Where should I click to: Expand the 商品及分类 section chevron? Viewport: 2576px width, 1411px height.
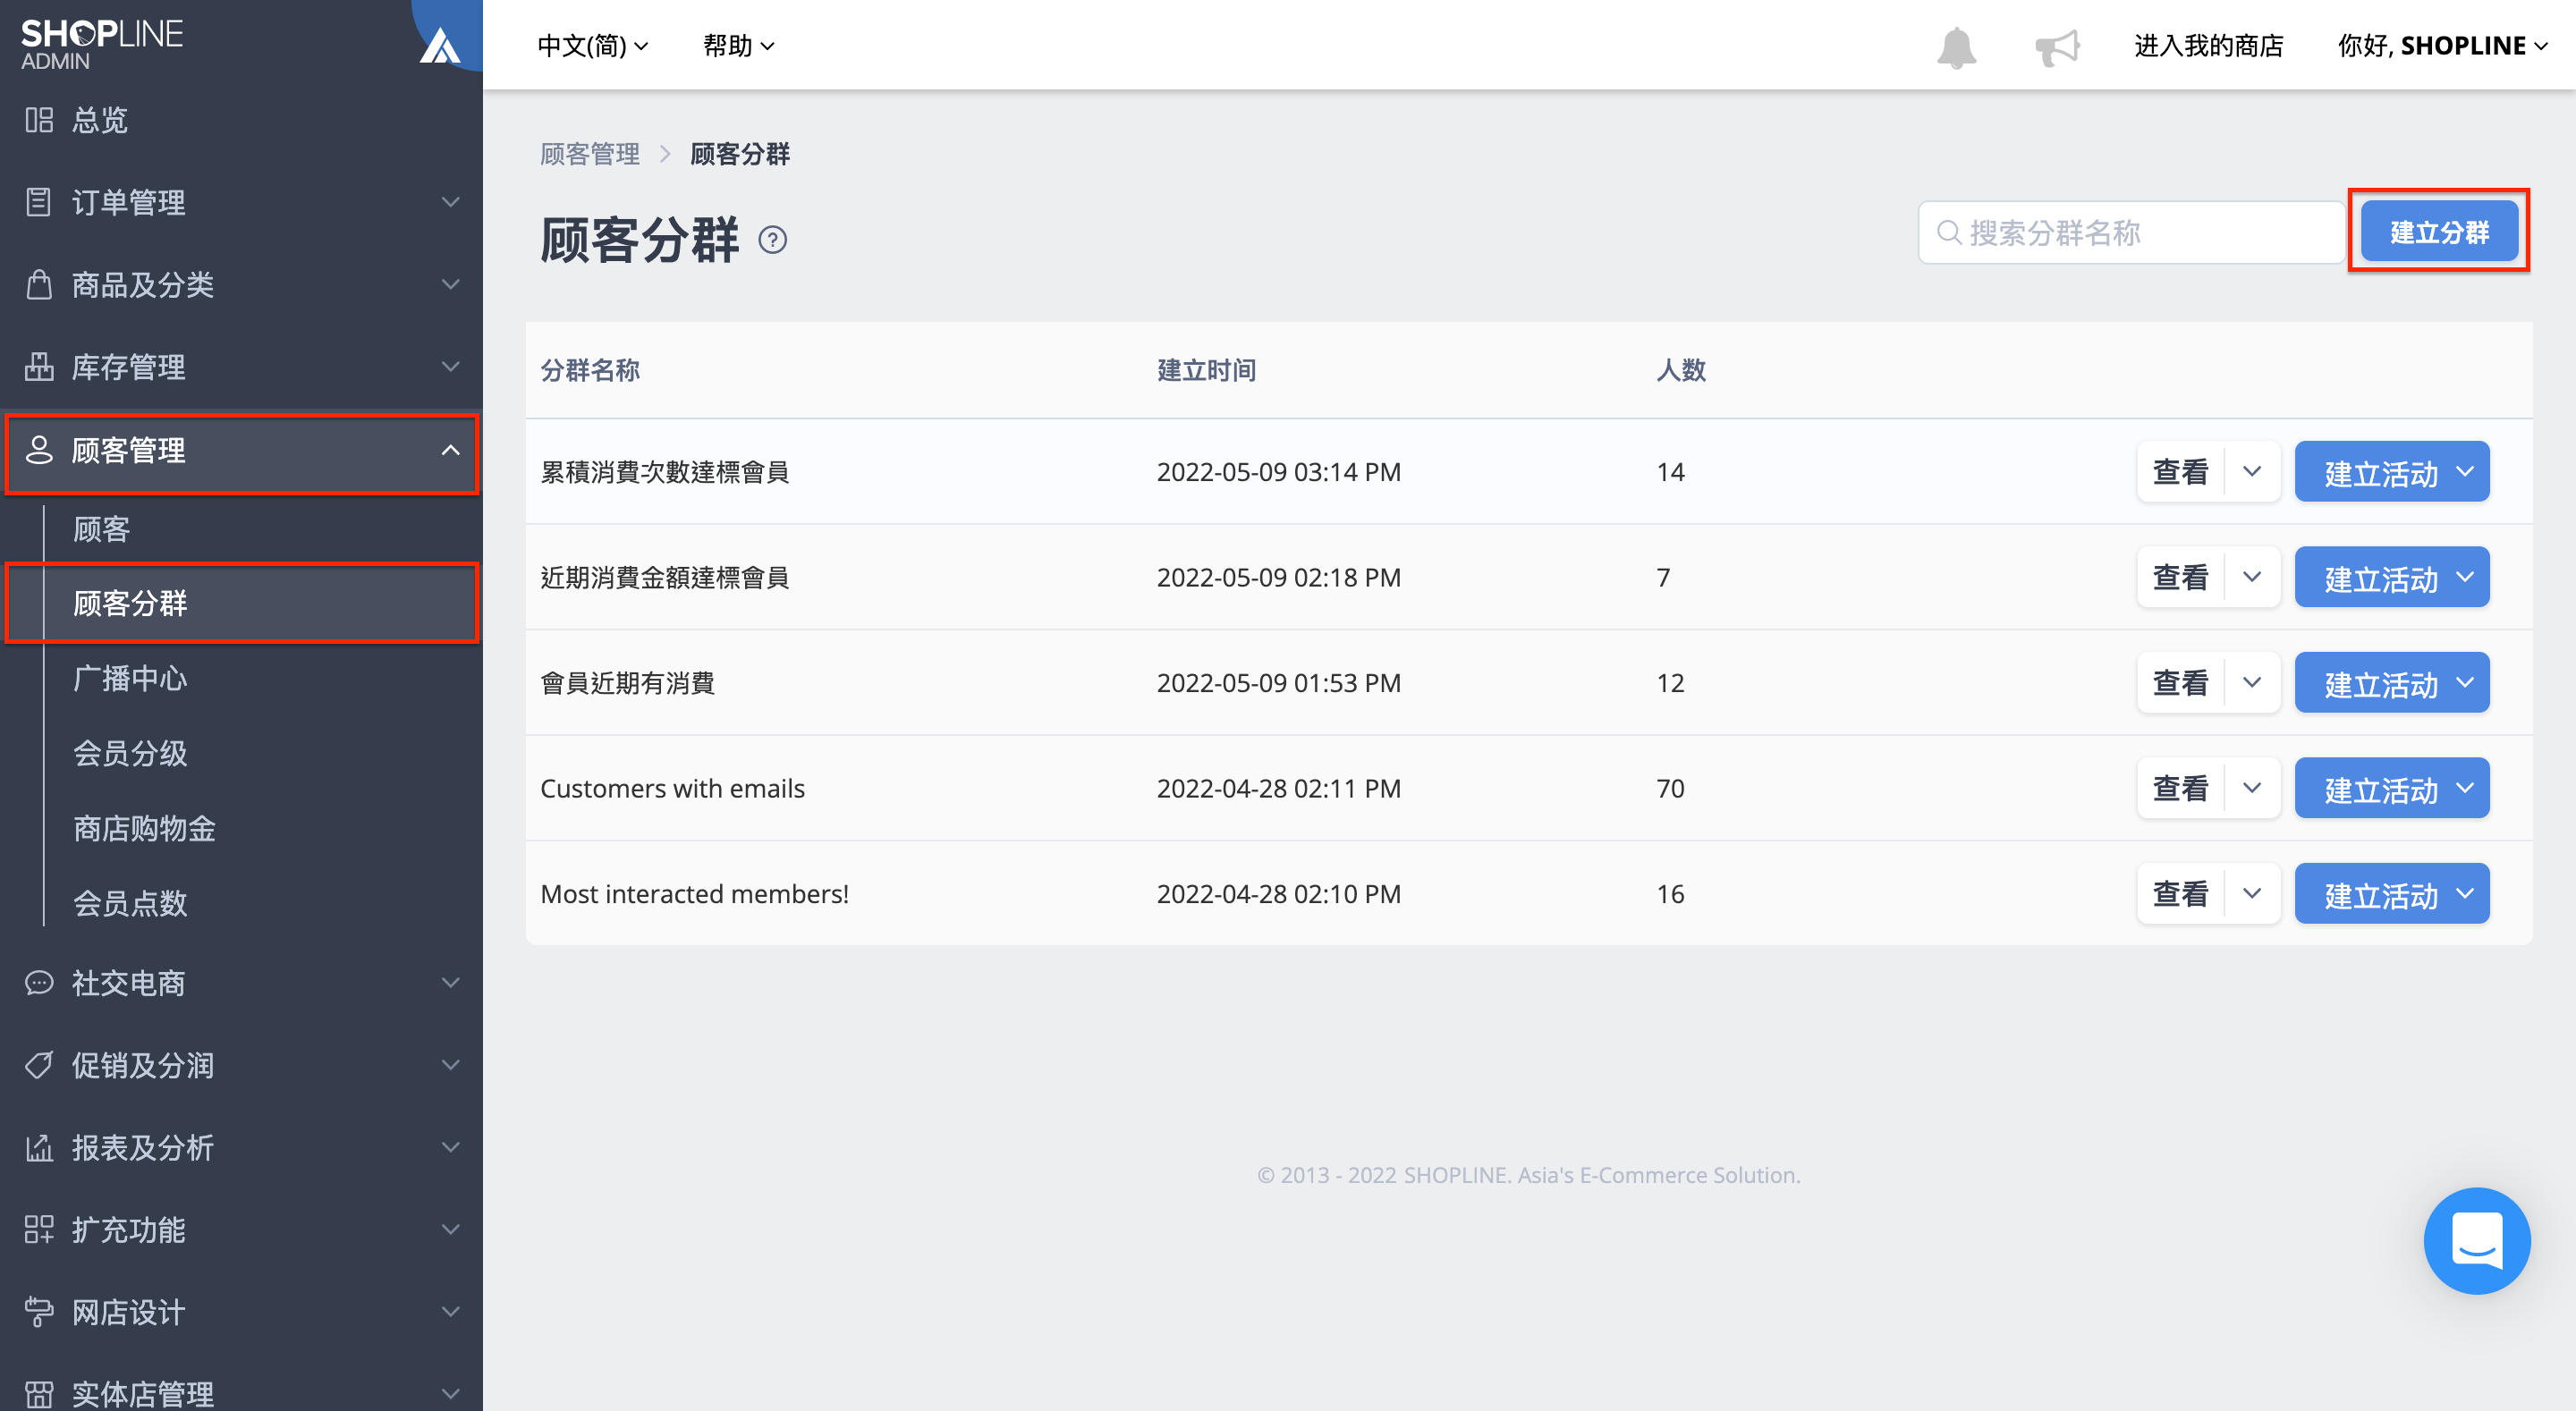coord(451,284)
